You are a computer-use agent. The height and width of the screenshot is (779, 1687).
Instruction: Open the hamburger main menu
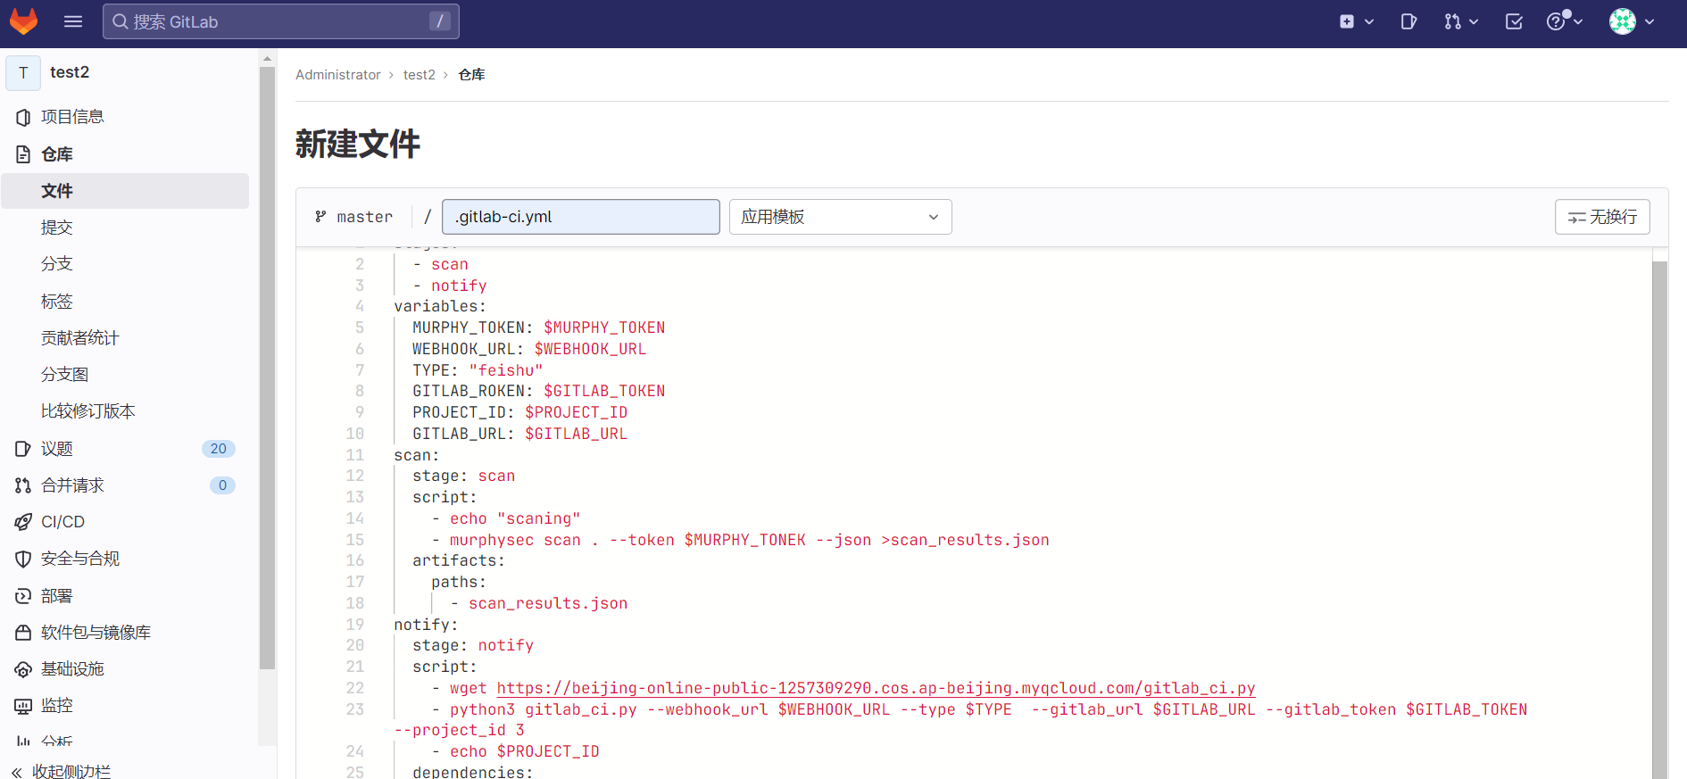coord(73,21)
